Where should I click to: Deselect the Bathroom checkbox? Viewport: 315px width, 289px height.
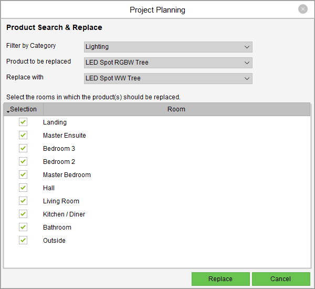tap(23, 227)
